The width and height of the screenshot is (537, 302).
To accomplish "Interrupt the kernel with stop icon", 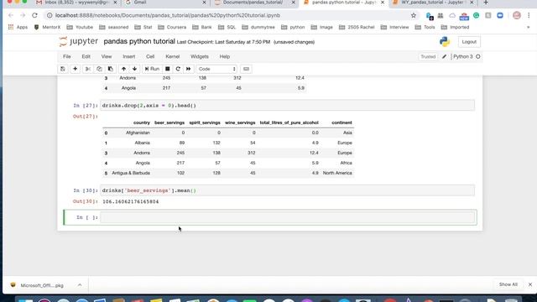I will click(168, 69).
